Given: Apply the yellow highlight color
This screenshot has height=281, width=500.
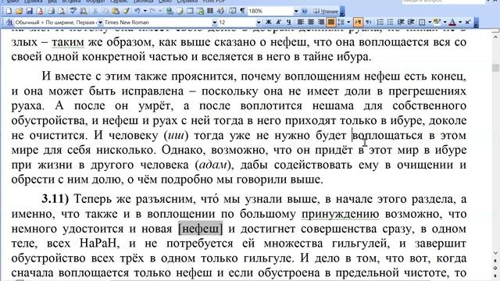Looking at the screenshot, I should coord(437,22).
